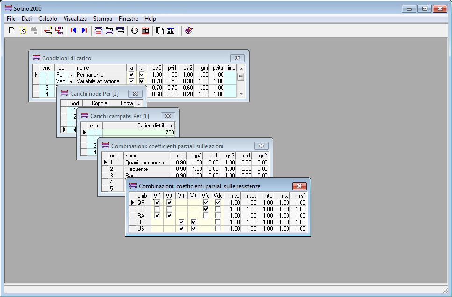This screenshot has height=297, width=452.
Task: Click the psi0 value 0.70 for Vab row
Action: point(155,81)
